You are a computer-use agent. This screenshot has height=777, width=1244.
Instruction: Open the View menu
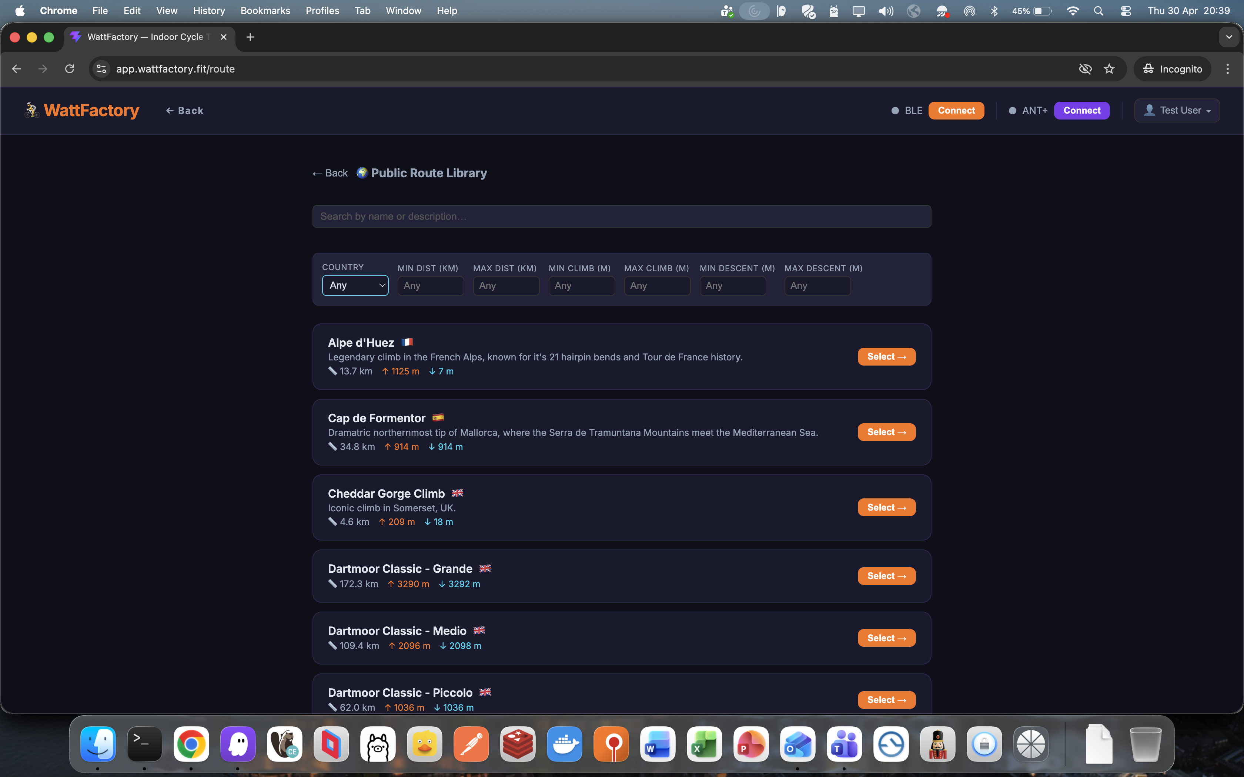pyautogui.click(x=167, y=11)
